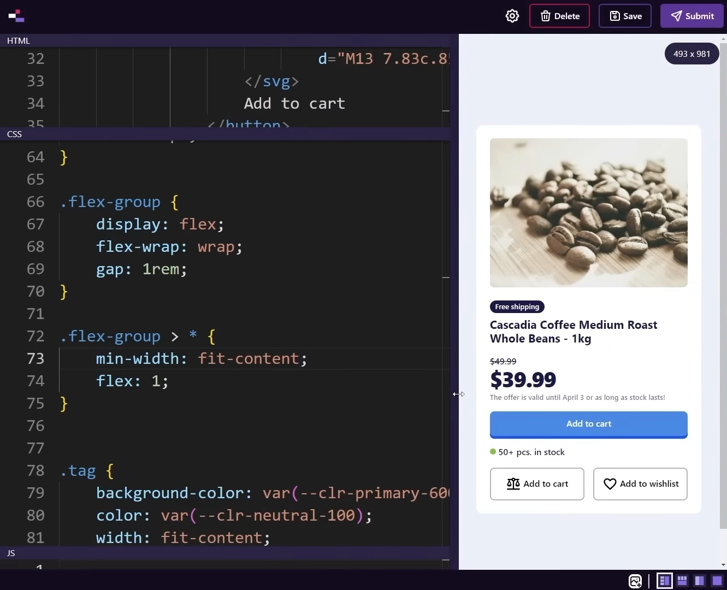Click gap: 1rem on line 69

pos(141,269)
